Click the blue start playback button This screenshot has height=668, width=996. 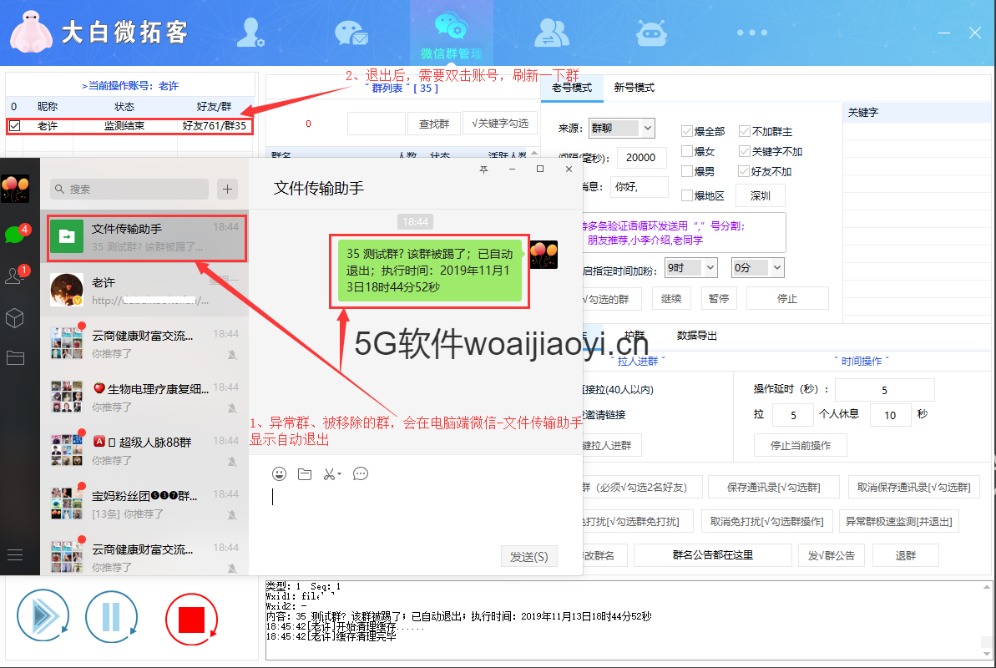pyautogui.click(x=43, y=616)
